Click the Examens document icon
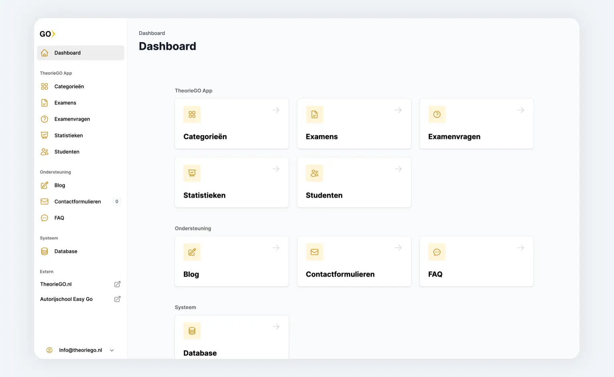 pos(315,114)
